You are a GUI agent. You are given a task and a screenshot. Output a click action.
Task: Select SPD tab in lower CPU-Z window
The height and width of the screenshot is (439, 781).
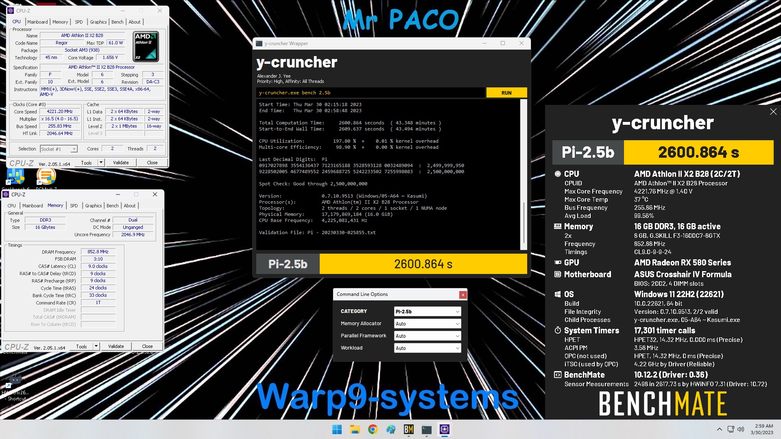[74, 206]
